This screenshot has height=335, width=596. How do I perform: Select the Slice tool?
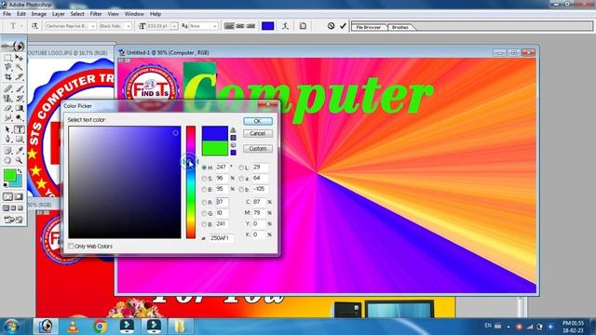(x=19, y=76)
